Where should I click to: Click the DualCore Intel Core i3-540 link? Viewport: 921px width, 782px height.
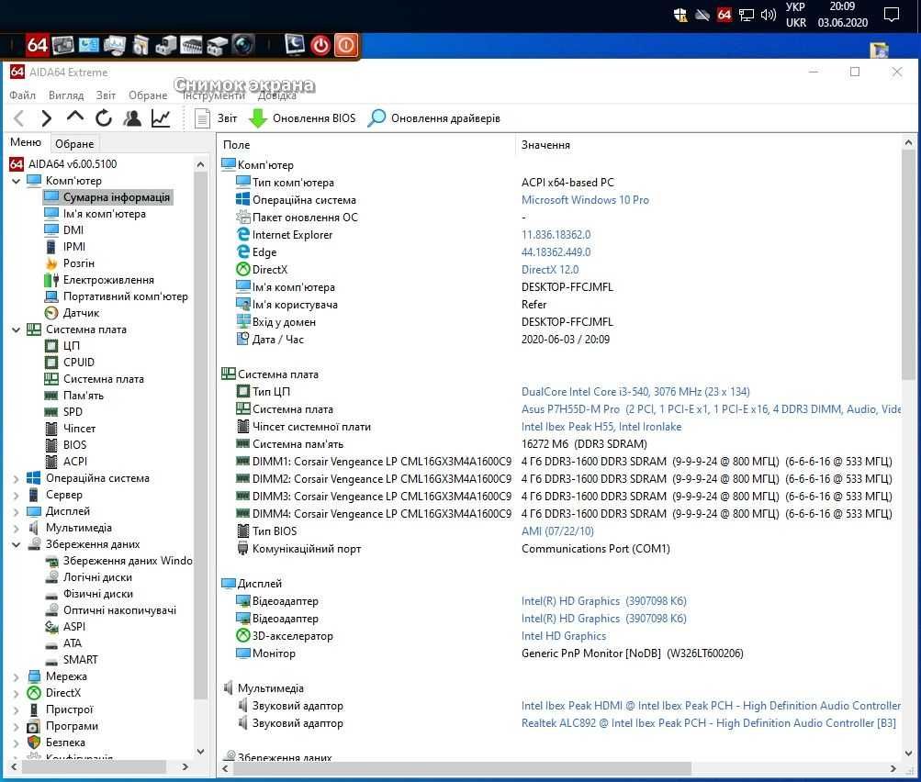[635, 392]
